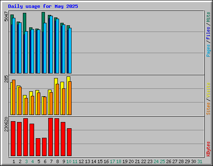Click the 'Daily usage for May 2025' title
The image size is (213, 166).
click(43, 6)
